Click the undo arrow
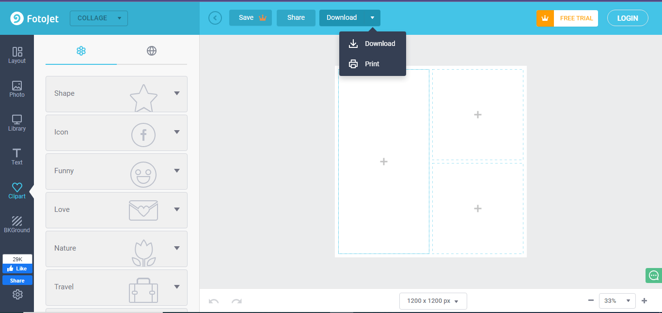This screenshot has height=313, width=662. 214,301
